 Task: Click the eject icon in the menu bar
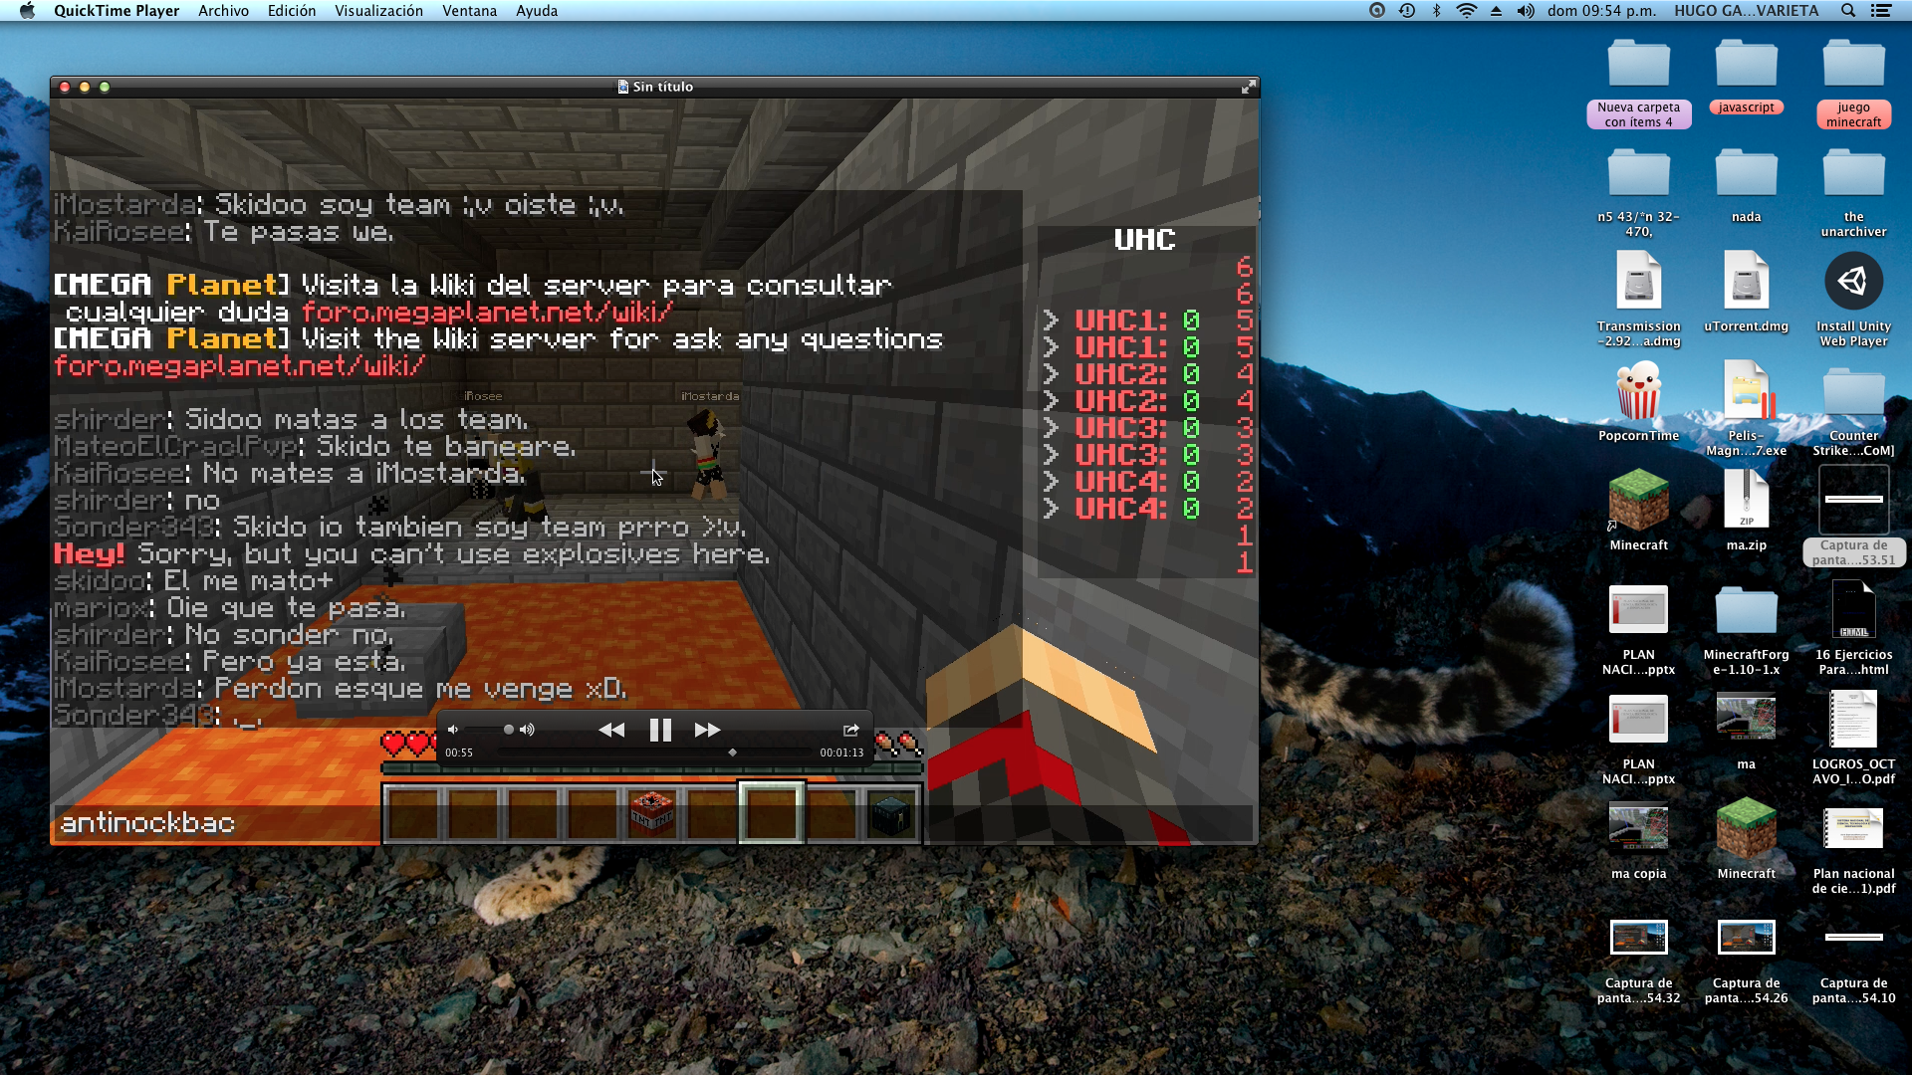click(1496, 11)
